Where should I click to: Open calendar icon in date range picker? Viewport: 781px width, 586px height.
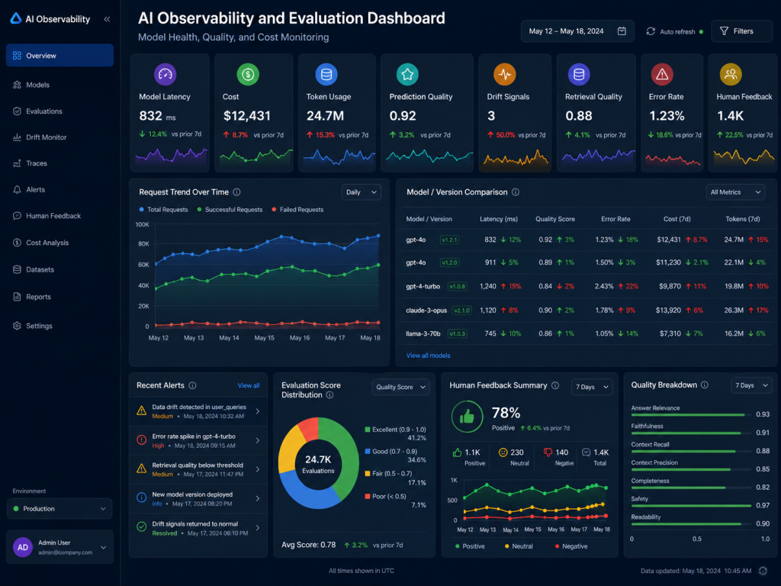tap(622, 31)
